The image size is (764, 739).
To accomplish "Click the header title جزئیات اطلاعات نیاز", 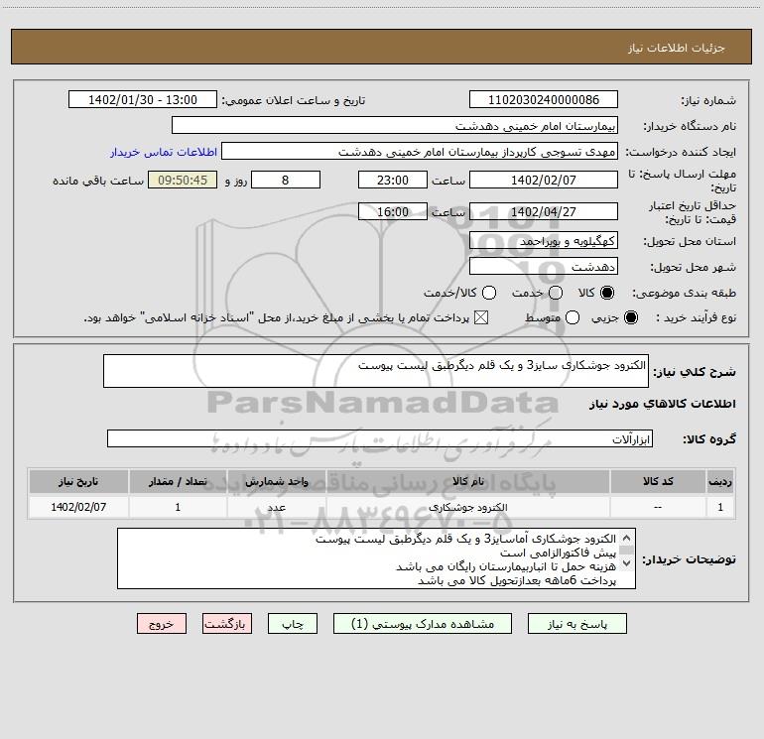I will tap(677, 48).
